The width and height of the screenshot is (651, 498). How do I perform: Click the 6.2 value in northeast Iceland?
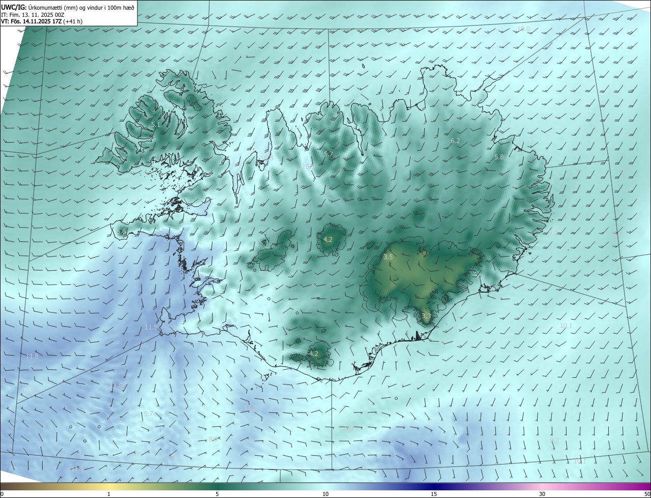pos(455,141)
